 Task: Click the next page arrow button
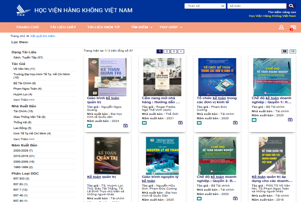pyautogui.click(x=181, y=51)
